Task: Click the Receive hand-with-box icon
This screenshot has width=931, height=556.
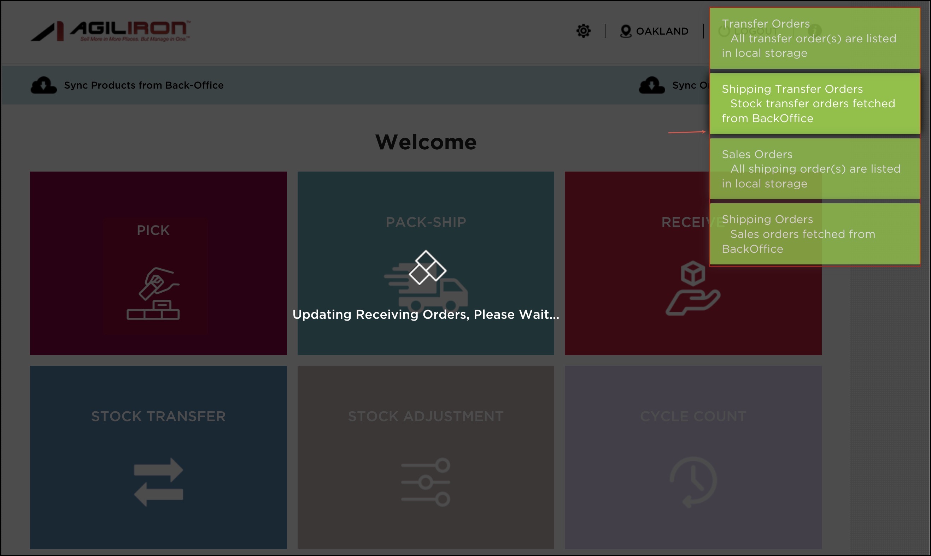Action: pos(692,288)
